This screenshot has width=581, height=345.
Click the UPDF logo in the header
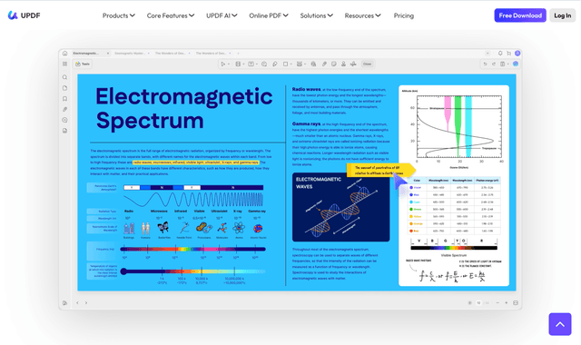click(24, 15)
